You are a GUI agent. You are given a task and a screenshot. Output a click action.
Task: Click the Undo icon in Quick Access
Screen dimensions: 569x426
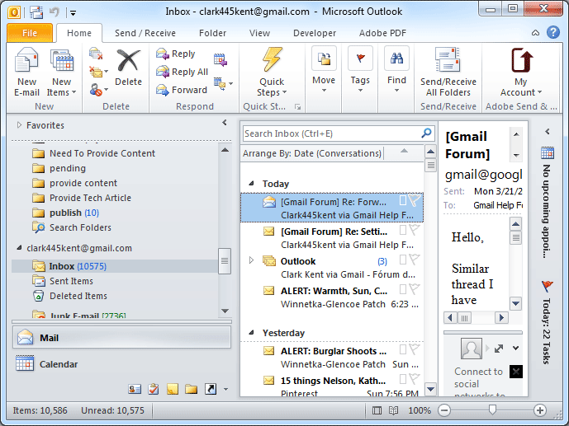55,12
